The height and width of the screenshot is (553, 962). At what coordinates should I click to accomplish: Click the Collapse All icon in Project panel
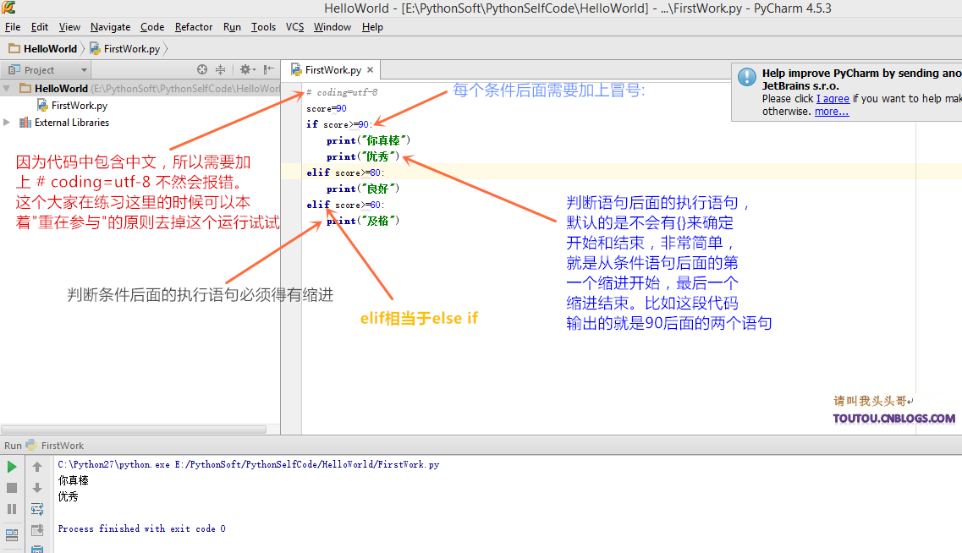[x=220, y=69]
